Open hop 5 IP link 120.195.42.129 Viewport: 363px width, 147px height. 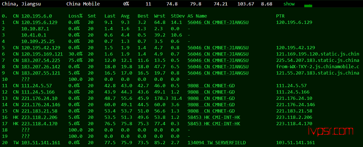(41, 48)
